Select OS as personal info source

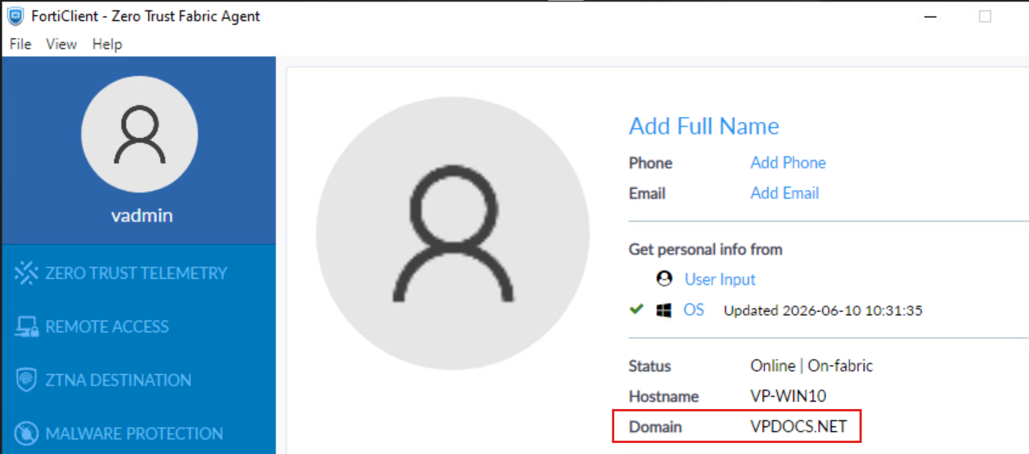point(694,310)
